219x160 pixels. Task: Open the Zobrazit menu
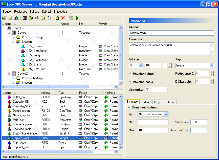tap(47, 12)
